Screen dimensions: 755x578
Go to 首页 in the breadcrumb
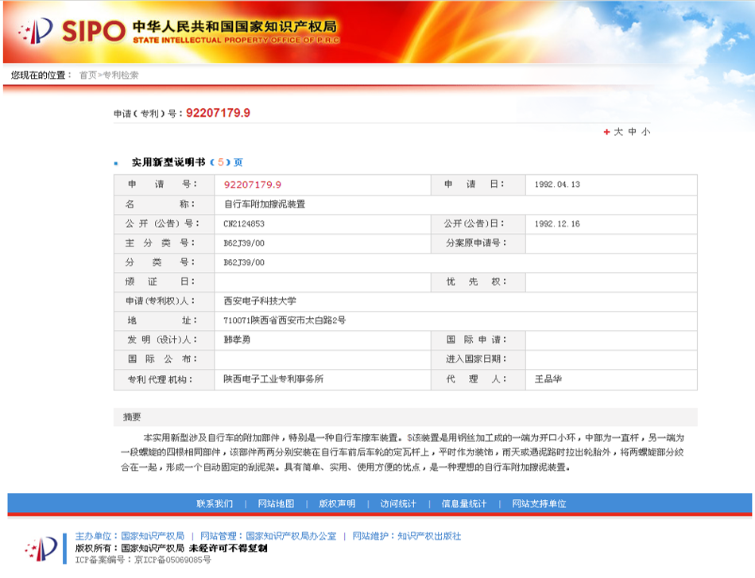(x=87, y=75)
